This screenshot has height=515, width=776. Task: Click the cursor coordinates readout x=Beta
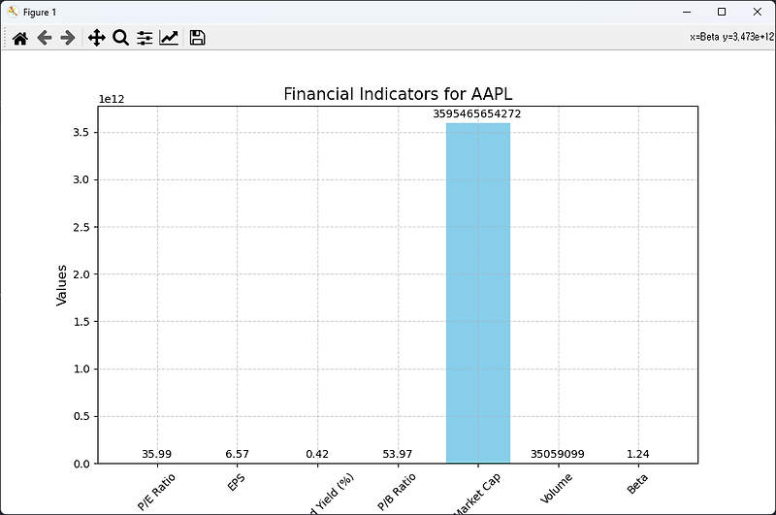(731, 37)
